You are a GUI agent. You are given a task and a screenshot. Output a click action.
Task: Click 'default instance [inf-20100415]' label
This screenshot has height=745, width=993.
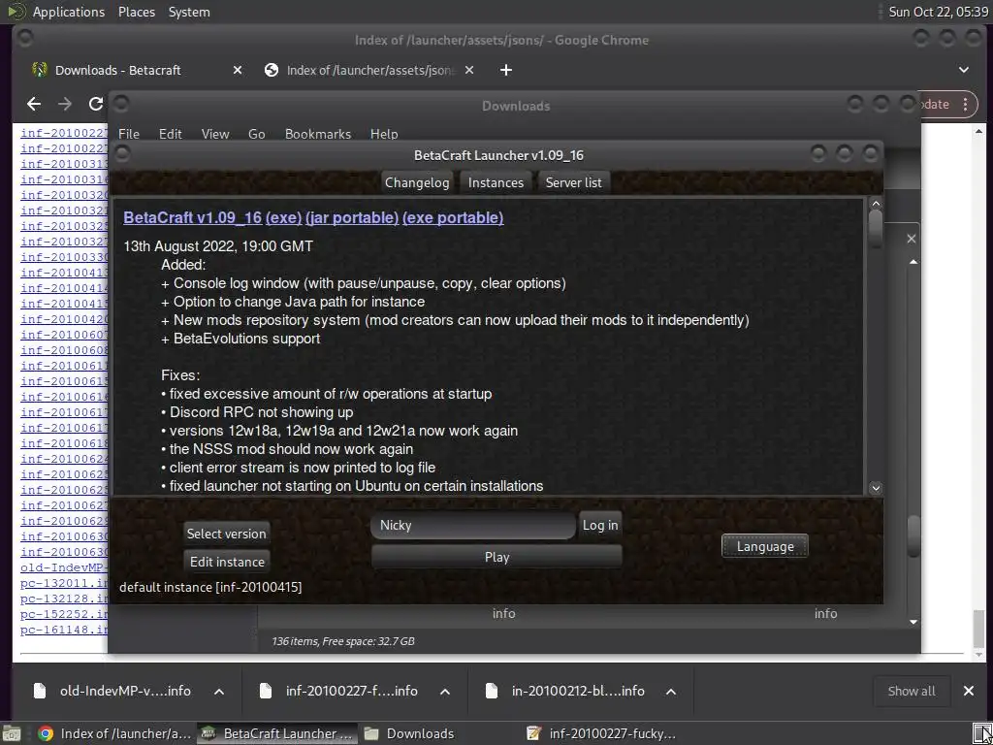210,587
